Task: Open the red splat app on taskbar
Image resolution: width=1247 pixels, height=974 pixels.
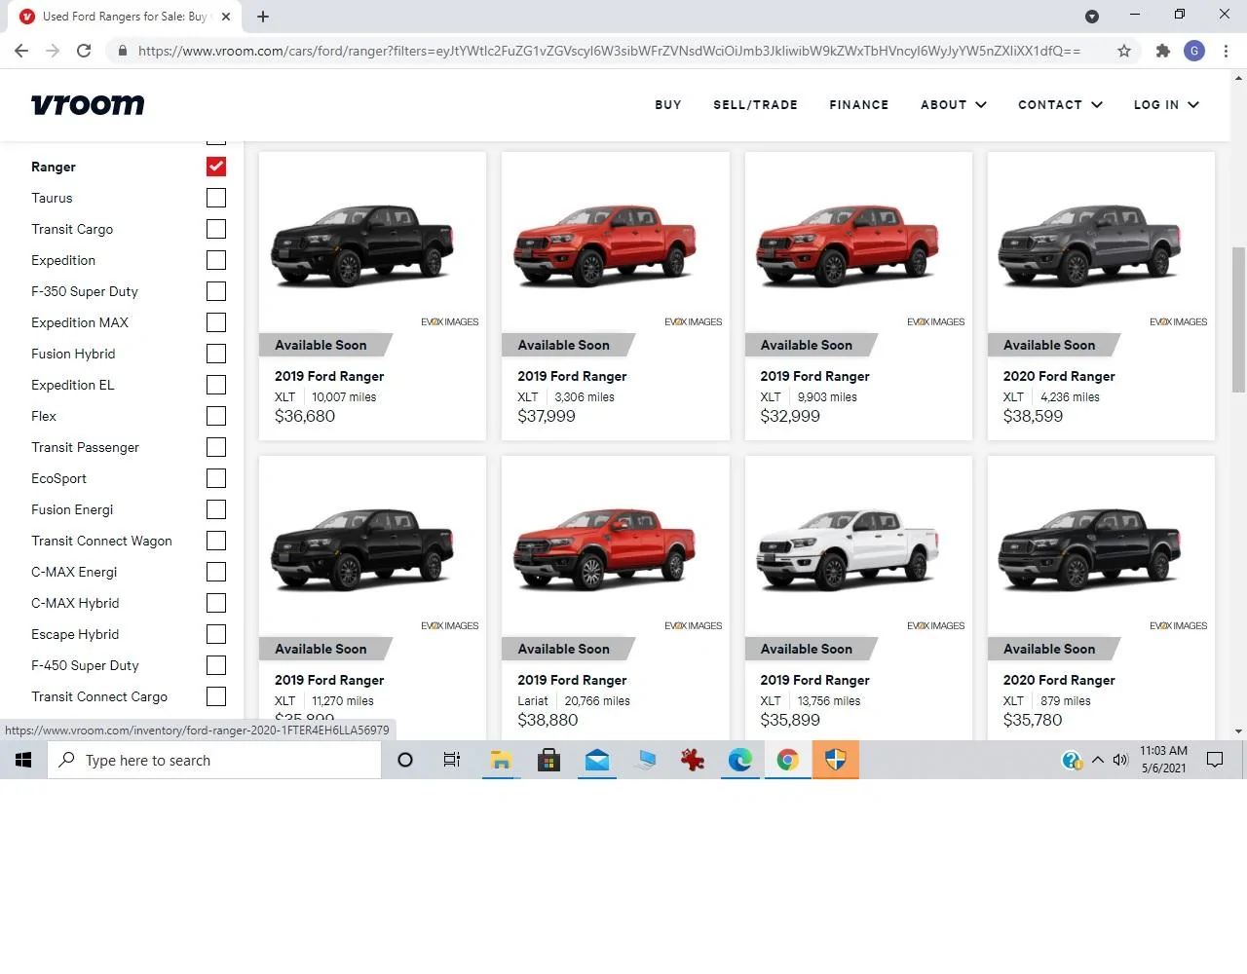Action: [693, 760]
